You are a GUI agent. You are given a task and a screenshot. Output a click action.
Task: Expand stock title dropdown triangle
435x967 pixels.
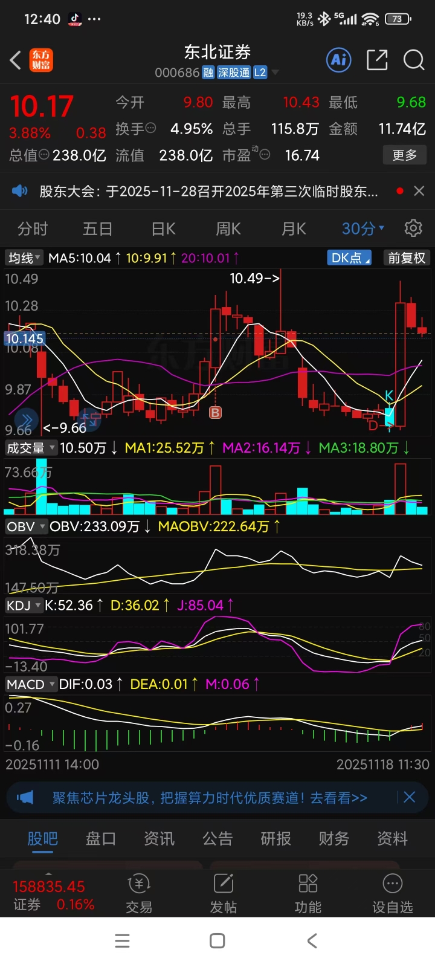[275, 73]
